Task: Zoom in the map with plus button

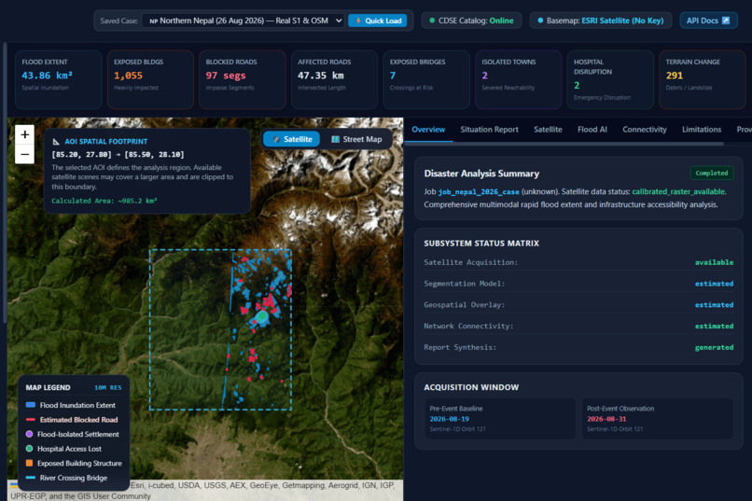Action: (x=24, y=134)
